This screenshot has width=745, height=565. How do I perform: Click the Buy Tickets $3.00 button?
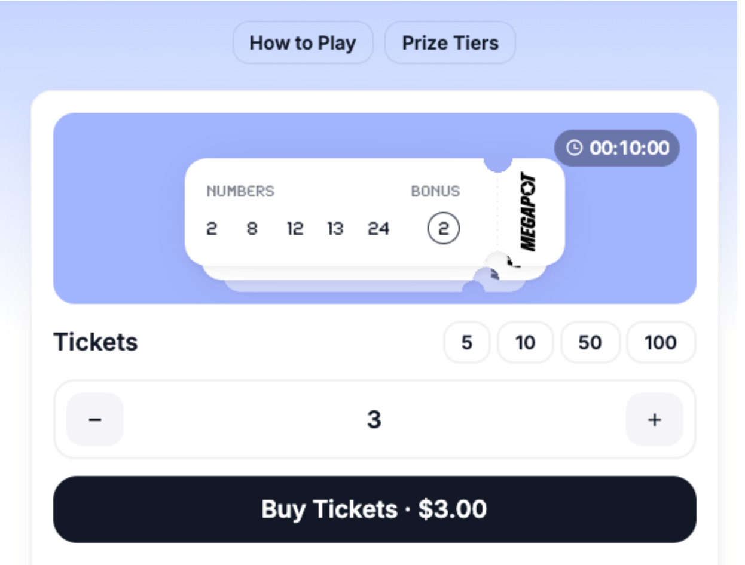pyautogui.click(x=374, y=509)
